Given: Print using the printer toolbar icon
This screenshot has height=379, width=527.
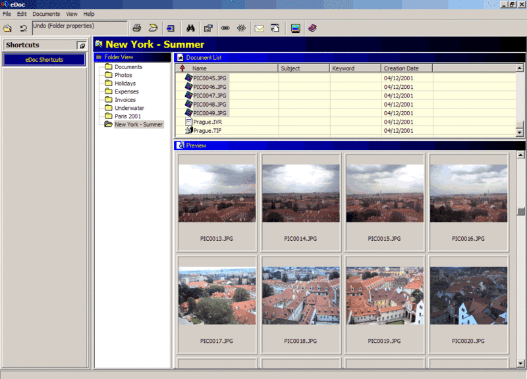Looking at the screenshot, I should 137,28.
